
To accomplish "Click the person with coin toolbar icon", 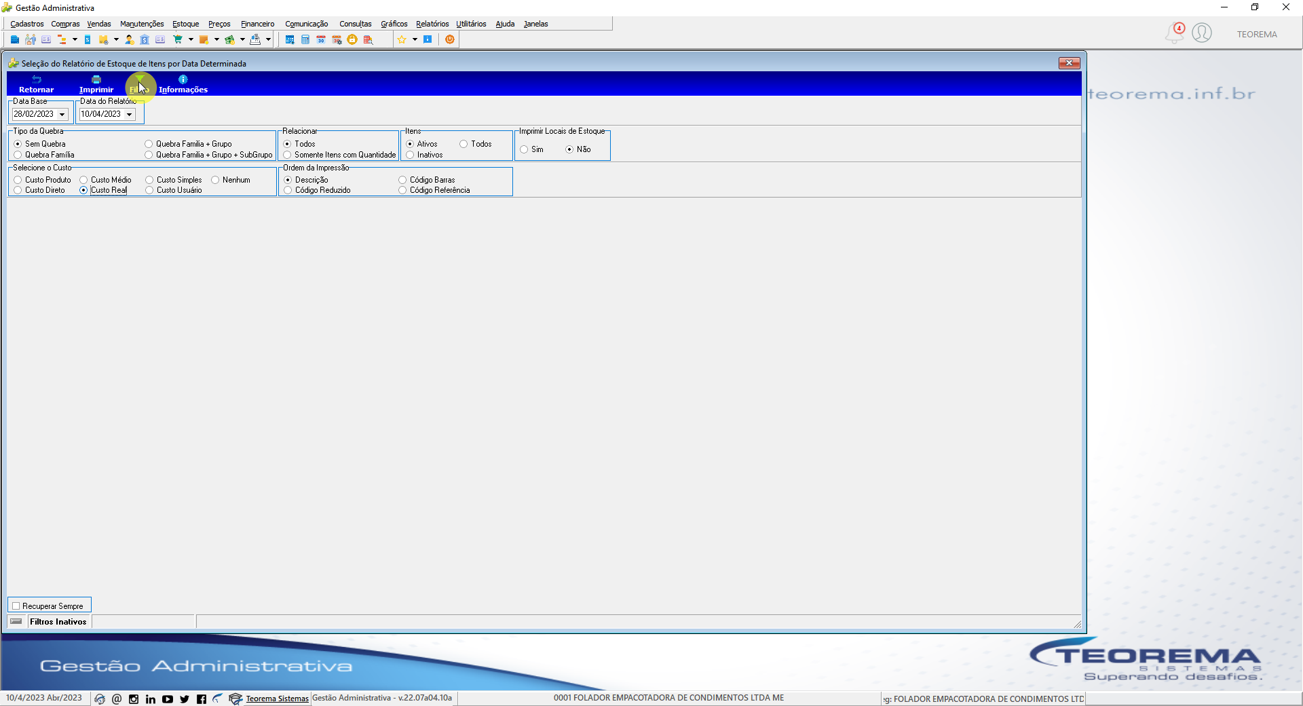I will (x=129, y=39).
